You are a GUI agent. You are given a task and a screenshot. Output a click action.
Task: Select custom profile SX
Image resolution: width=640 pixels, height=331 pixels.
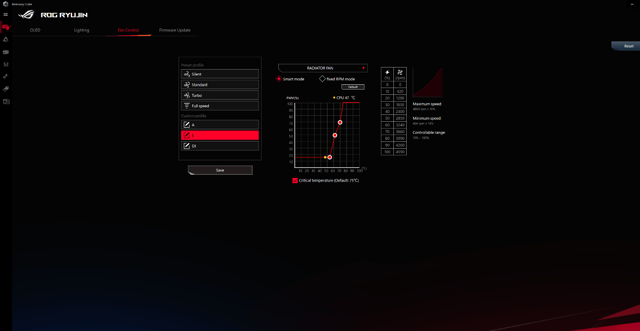(x=220, y=146)
